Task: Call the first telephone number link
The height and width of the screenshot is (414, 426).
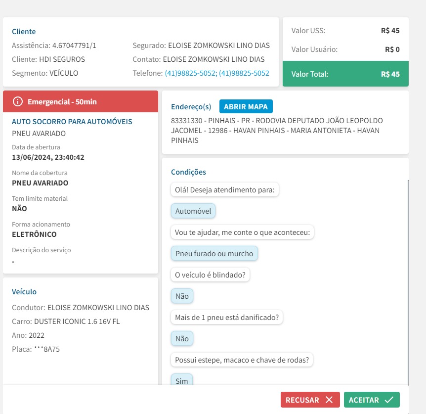Action: click(191, 73)
